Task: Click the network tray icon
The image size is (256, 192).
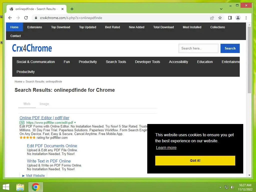Action: pyautogui.click(x=226, y=187)
